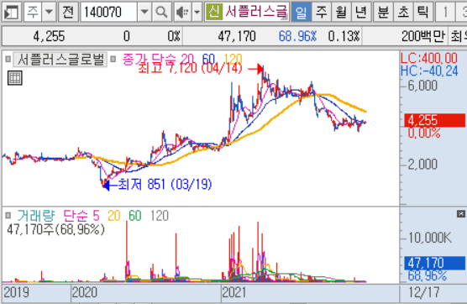Click the red 4,255 price tag on axis
Screen dimensions: 467x304
tap(434, 120)
